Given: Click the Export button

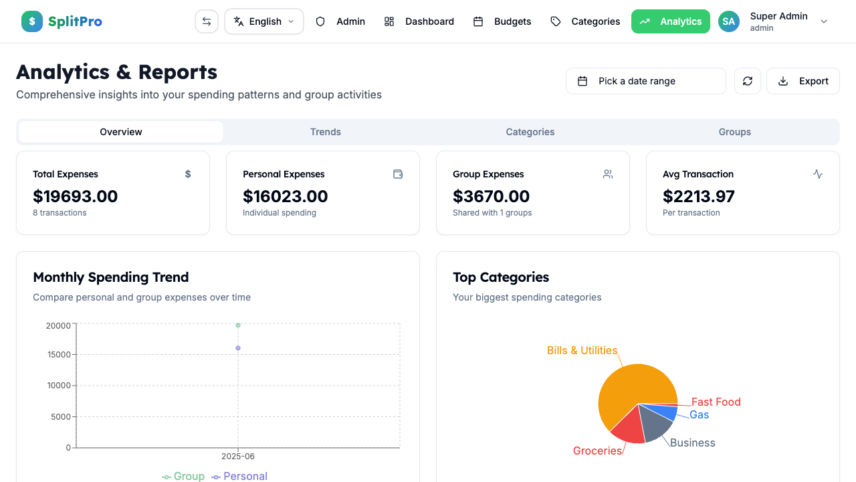Looking at the screenshot, I should click(x=802, y=80).
